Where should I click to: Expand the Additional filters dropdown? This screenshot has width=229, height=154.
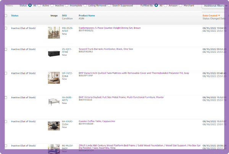(214, 6)
